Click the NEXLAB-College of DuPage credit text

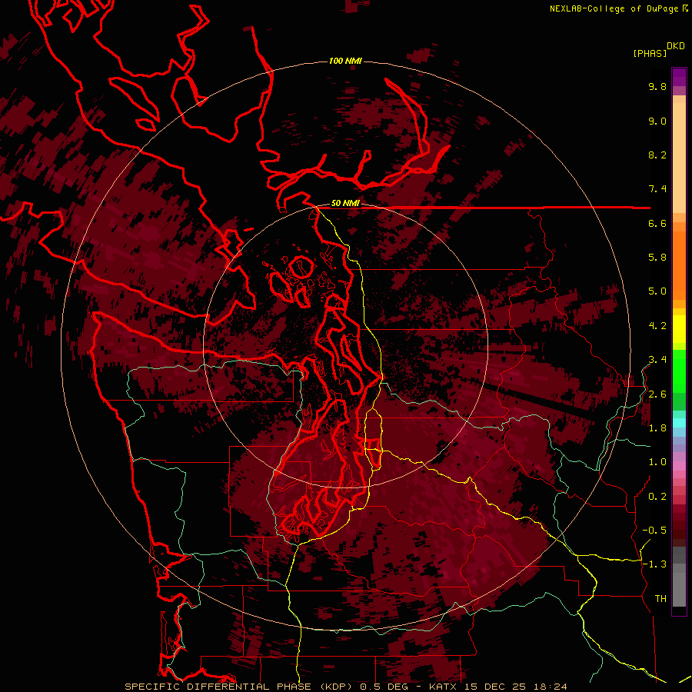click(x=614, y=8)
